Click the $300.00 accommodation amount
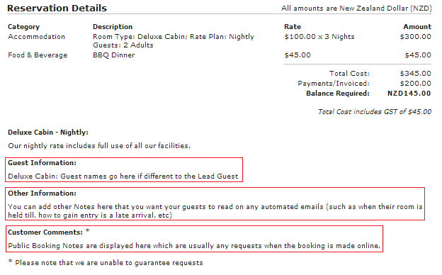 (x=416, y=37)
